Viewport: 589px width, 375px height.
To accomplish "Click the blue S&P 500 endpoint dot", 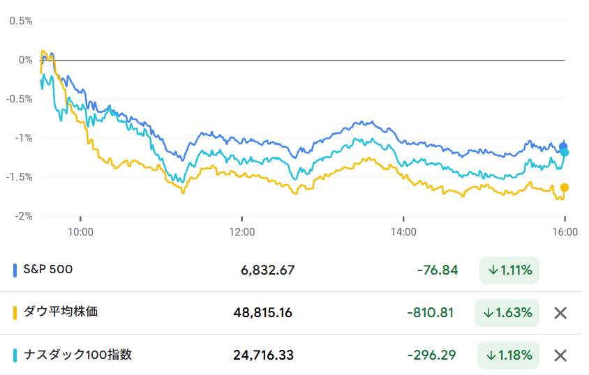I will pyautogui.click(x=564, y=146).
